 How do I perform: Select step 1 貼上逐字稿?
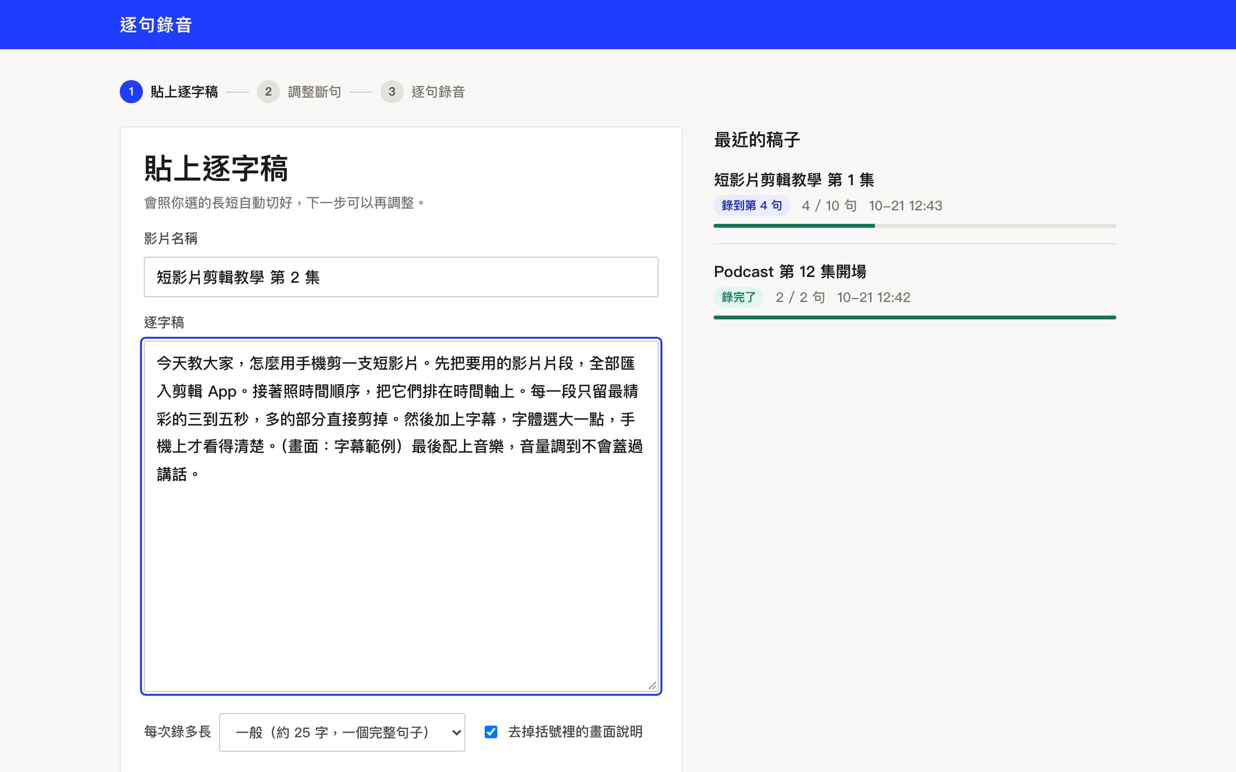pos(169,91)
